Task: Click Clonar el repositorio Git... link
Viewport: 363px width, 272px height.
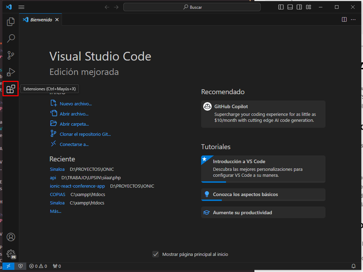Action: point(85,134)
